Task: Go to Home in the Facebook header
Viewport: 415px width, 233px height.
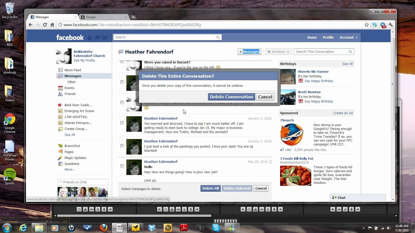Action: click(x=312, y=38)
